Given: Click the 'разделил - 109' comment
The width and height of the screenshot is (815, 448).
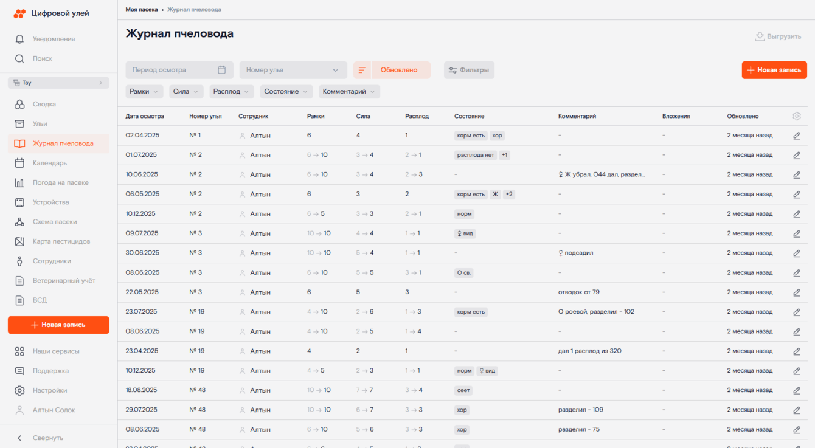Looking at the screenshot, I should pyautogui.click(x=581, y=410).
